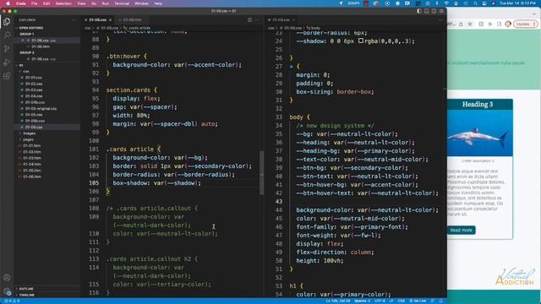Close the 01-06.css tab in the left group
The height and width of the screenshot is (304, 541).
(x=111, y=20)
